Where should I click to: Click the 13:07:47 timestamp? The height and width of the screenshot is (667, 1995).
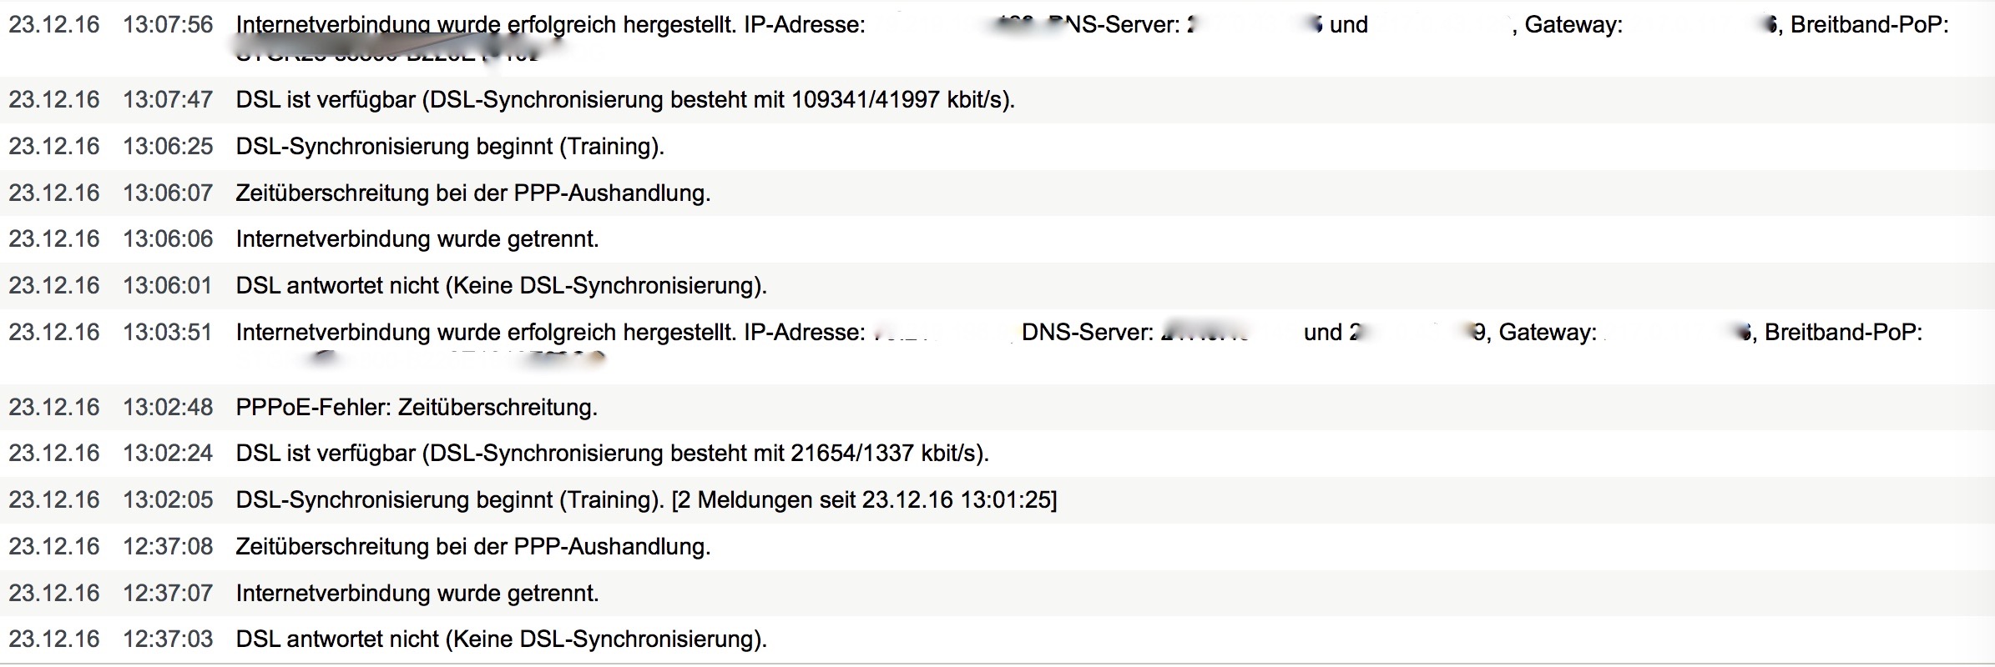click(x=168, y=100)
